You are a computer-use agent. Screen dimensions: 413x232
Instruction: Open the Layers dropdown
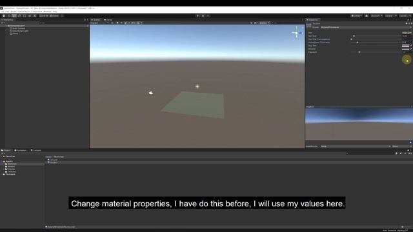tap(391, 15)
